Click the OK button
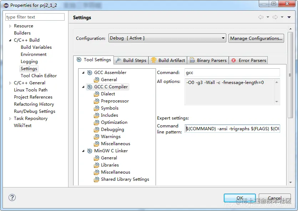 [x=240, y=198]
